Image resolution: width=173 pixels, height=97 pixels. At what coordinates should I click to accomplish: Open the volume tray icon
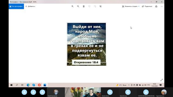[145, 85]
